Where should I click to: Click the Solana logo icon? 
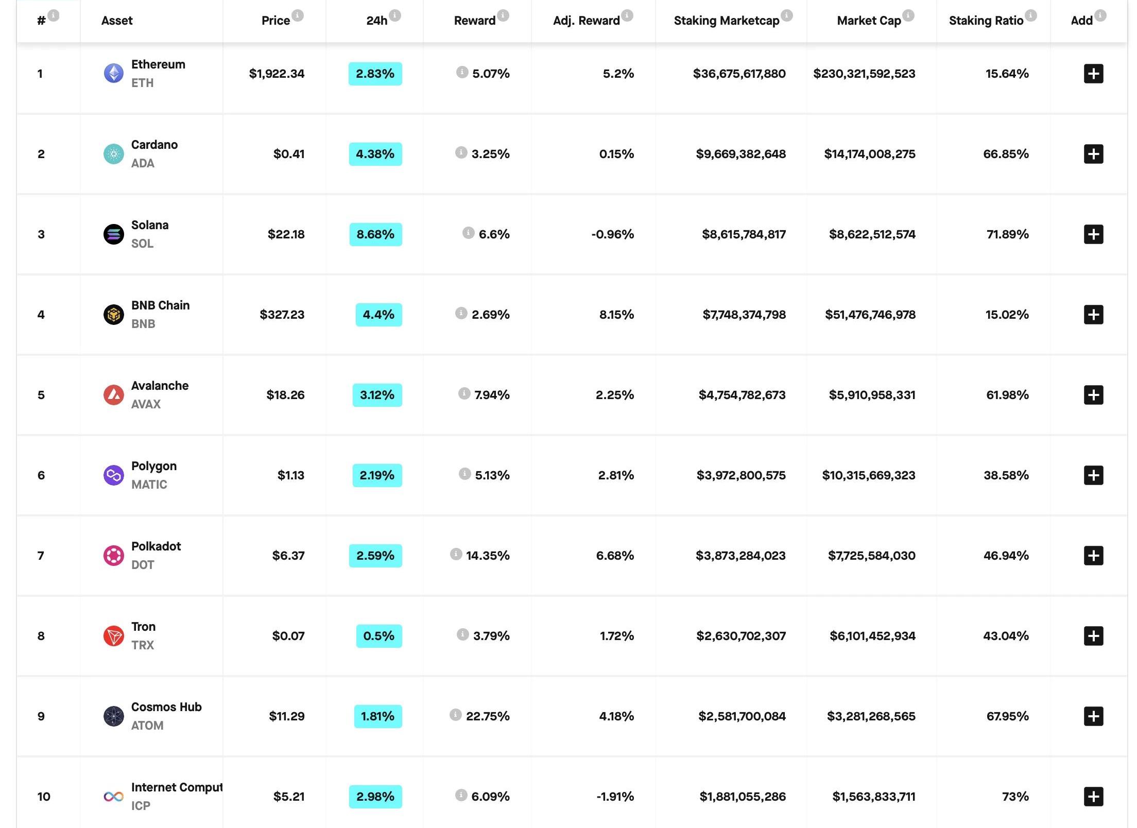click(114, 234)
